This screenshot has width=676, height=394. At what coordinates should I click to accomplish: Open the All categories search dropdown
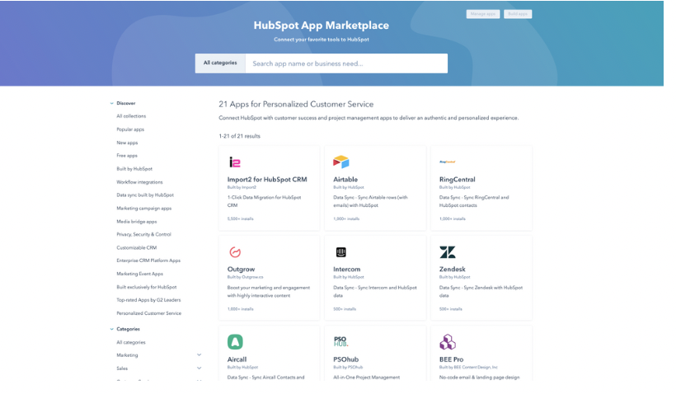pos(220,63)
